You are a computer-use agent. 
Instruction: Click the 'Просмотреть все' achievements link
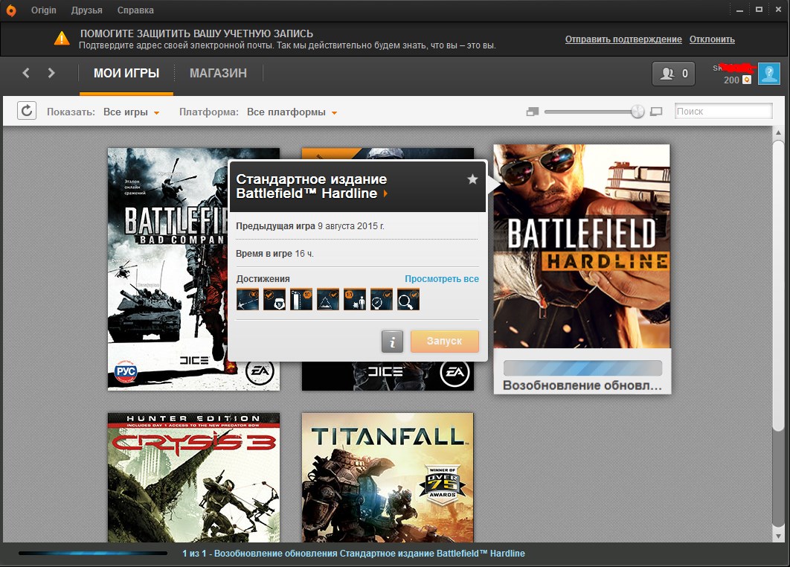pos(441,279)
